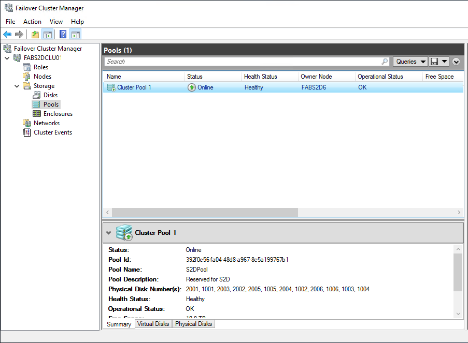Sort by the Health Status column header
Screen dimensions: 468x343
pos(270,77)
